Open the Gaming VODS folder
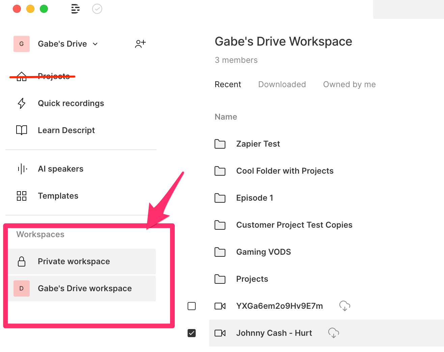444x352 pixels. click(263, 252)
